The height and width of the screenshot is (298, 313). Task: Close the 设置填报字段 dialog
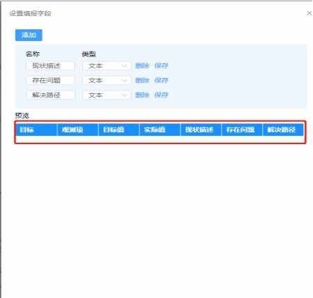click(309, 13)
